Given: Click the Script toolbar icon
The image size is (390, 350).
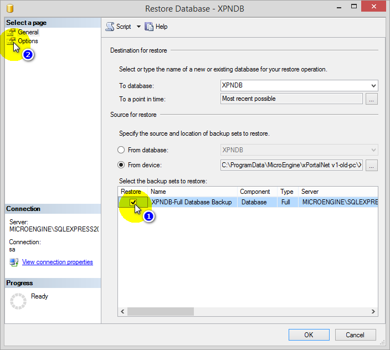Looking at the screenshot, I should (110, 27).
